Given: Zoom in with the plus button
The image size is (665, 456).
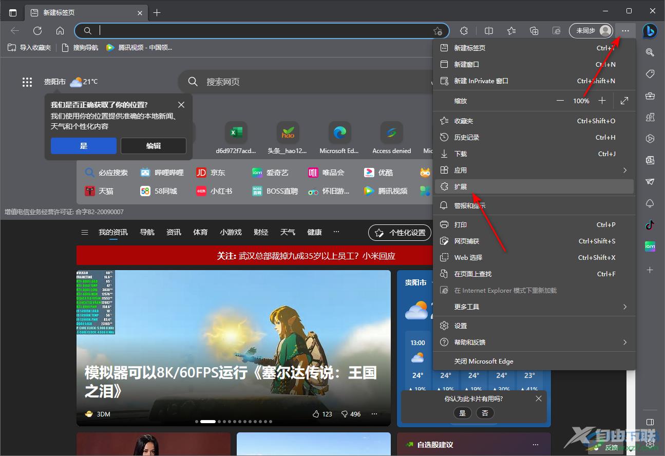Looking at the screenshot, I should (602, 101).
